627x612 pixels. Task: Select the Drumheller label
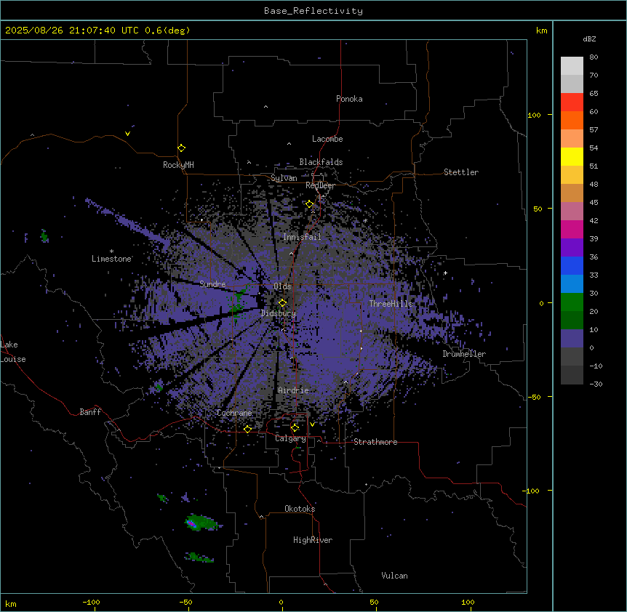coord(464,354)
